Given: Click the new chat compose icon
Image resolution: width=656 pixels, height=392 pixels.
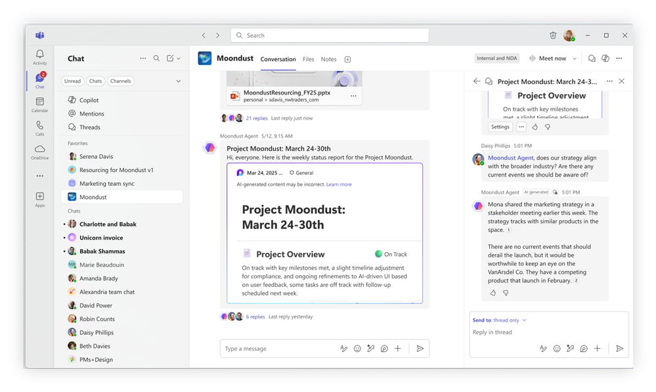Looking at the screenshot, I should 170,58.
